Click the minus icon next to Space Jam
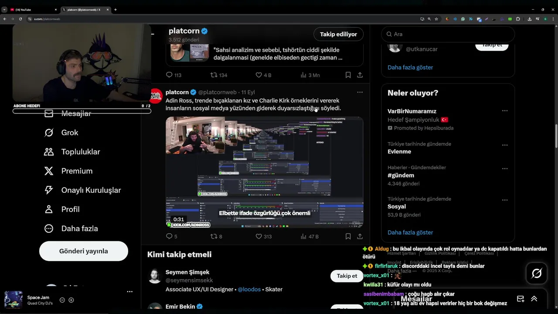This screenshot has height=314, width=558. pos(62,300)
